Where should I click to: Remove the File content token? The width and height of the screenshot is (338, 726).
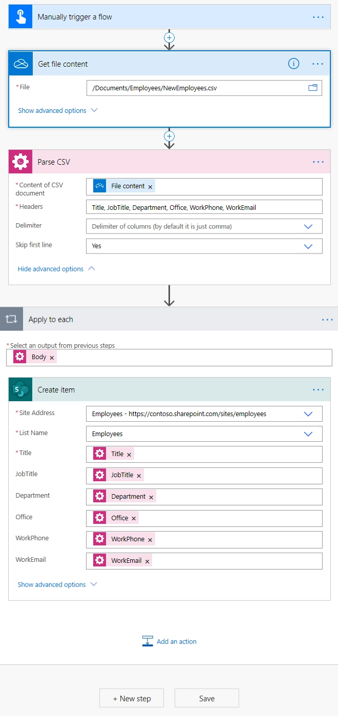[150, 187]
